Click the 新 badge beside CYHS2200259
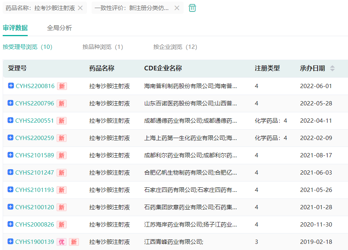348x250 pixels. [x=61, y=138]
